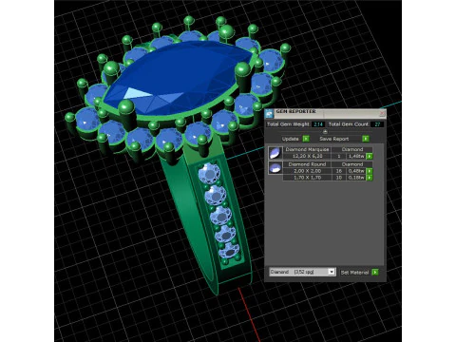Click the green arrow on the 12.20 X 6.20 row

(x=370, y=156)
